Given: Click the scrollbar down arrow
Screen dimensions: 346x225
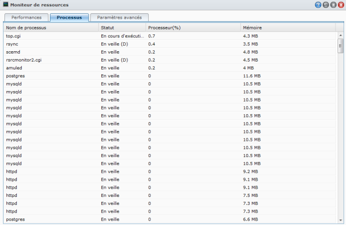Looking at the screenshot, I should [340, 219].
